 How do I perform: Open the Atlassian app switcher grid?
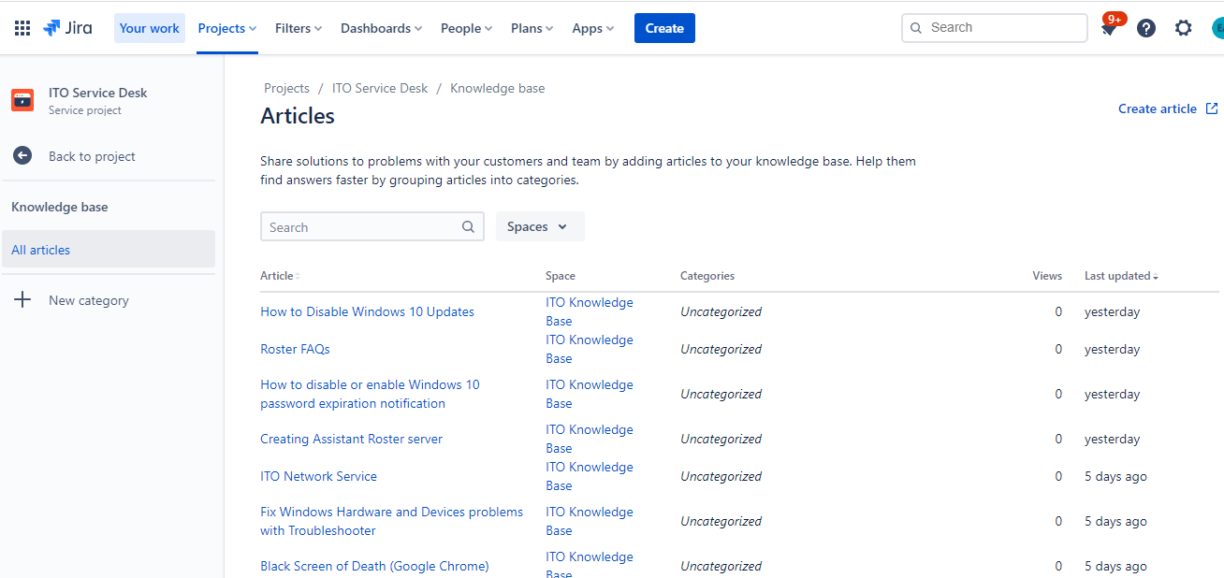tap(22, 27)
